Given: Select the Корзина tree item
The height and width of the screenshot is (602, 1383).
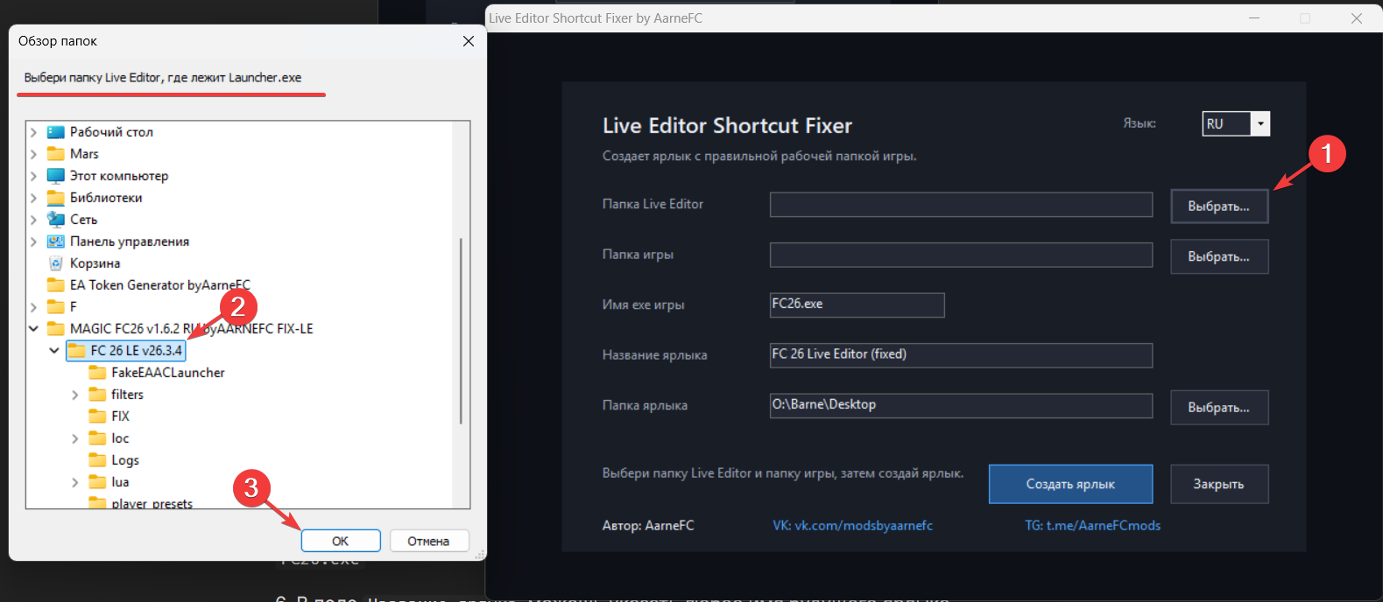Looking at the screenshot, I should (95, 263).
